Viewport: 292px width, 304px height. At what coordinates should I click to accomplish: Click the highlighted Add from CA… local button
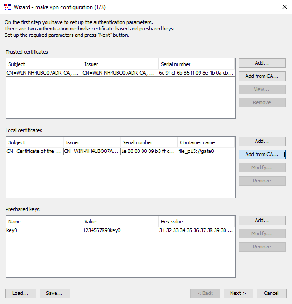[262, 155]
